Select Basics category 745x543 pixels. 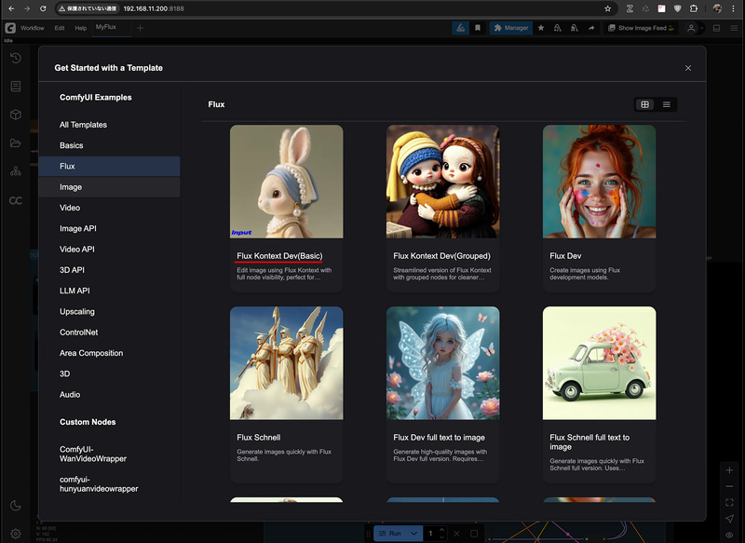click(x=109, y=145)
